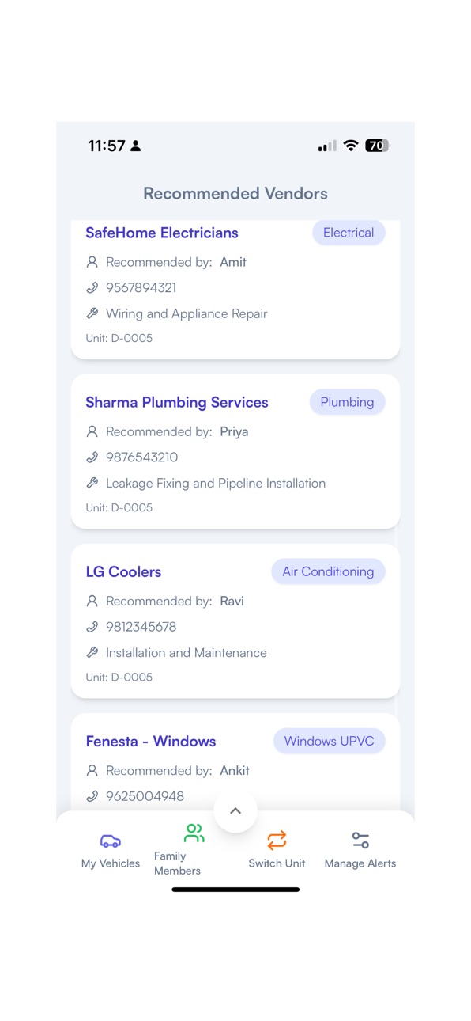The width and height of the screenshot is (471, 1021).
Task: Select the Plumbing category tag
Action: 347,402
